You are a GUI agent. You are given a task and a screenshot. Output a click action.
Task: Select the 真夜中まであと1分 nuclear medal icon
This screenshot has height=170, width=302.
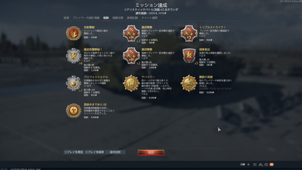pos(73,111)
